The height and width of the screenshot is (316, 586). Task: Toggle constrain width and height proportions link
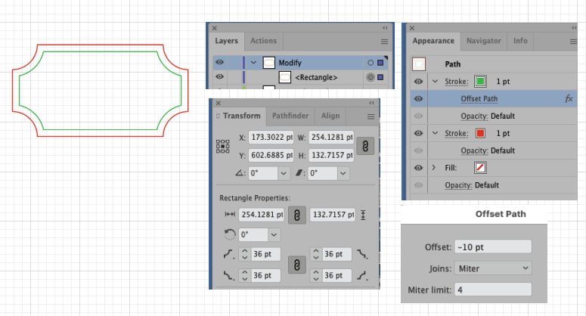pyautogui.click(x=365, y=146)
